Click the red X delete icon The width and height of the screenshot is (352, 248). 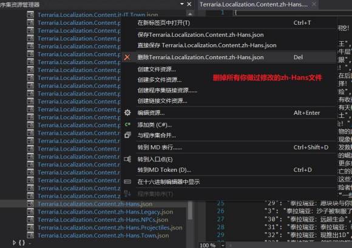pyautogui.click(x=127, y=57)
